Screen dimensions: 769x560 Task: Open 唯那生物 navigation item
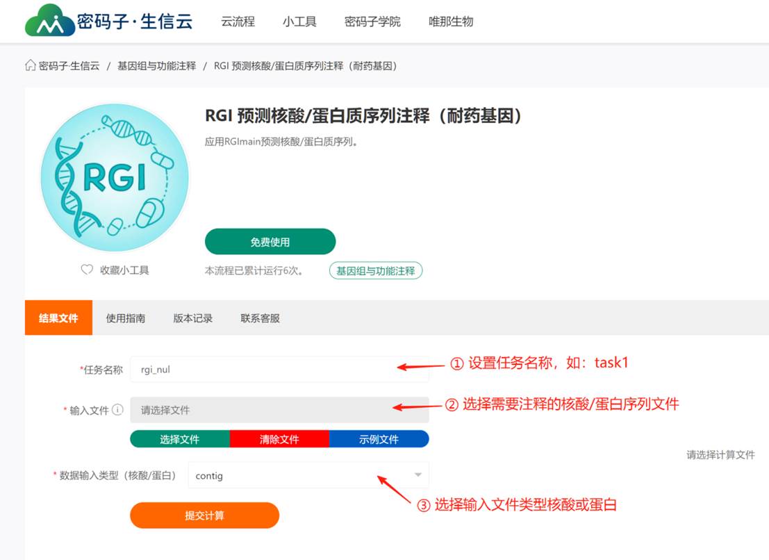(451, 22)
